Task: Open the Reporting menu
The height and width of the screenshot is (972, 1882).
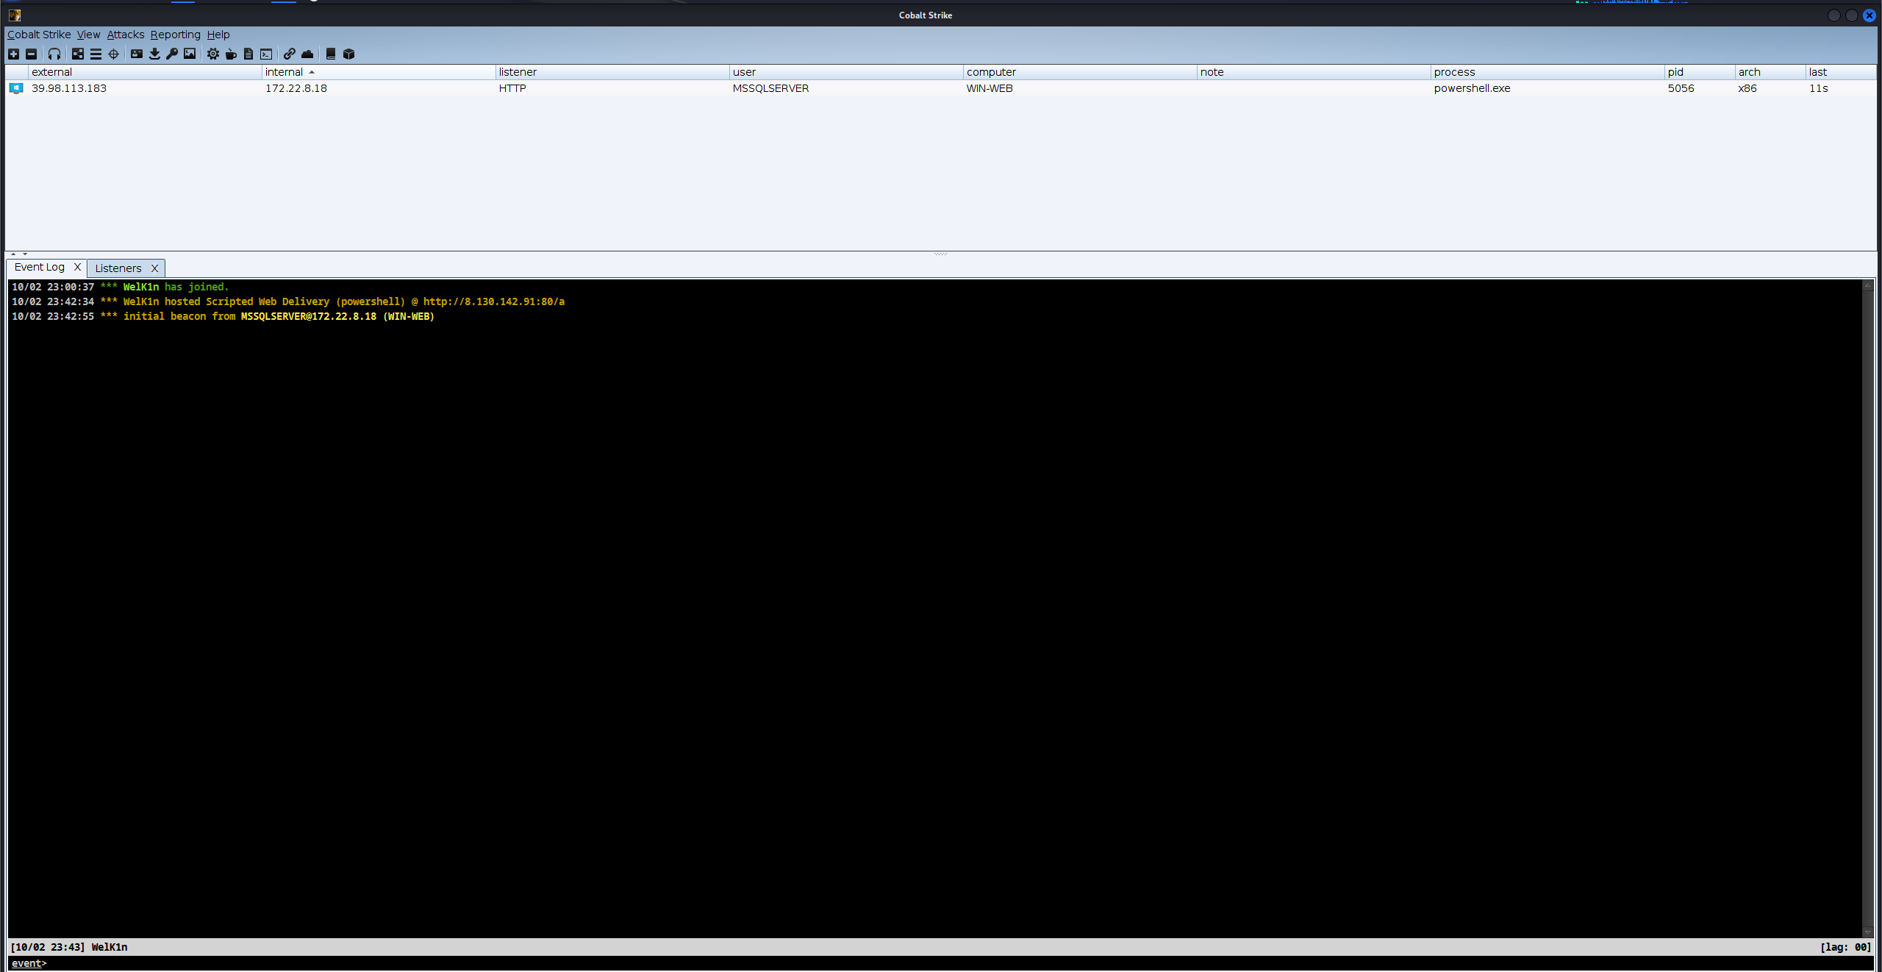Action: [x=175, y=35]
